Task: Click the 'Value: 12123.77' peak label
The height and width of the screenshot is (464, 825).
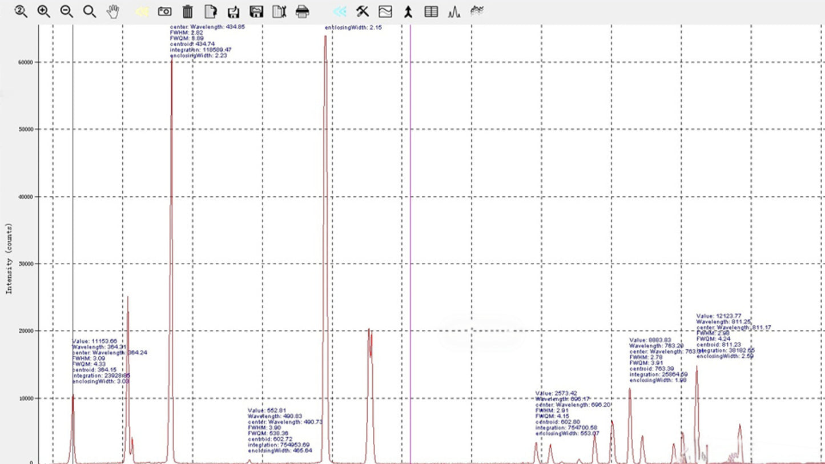Action: click(719, 316)
